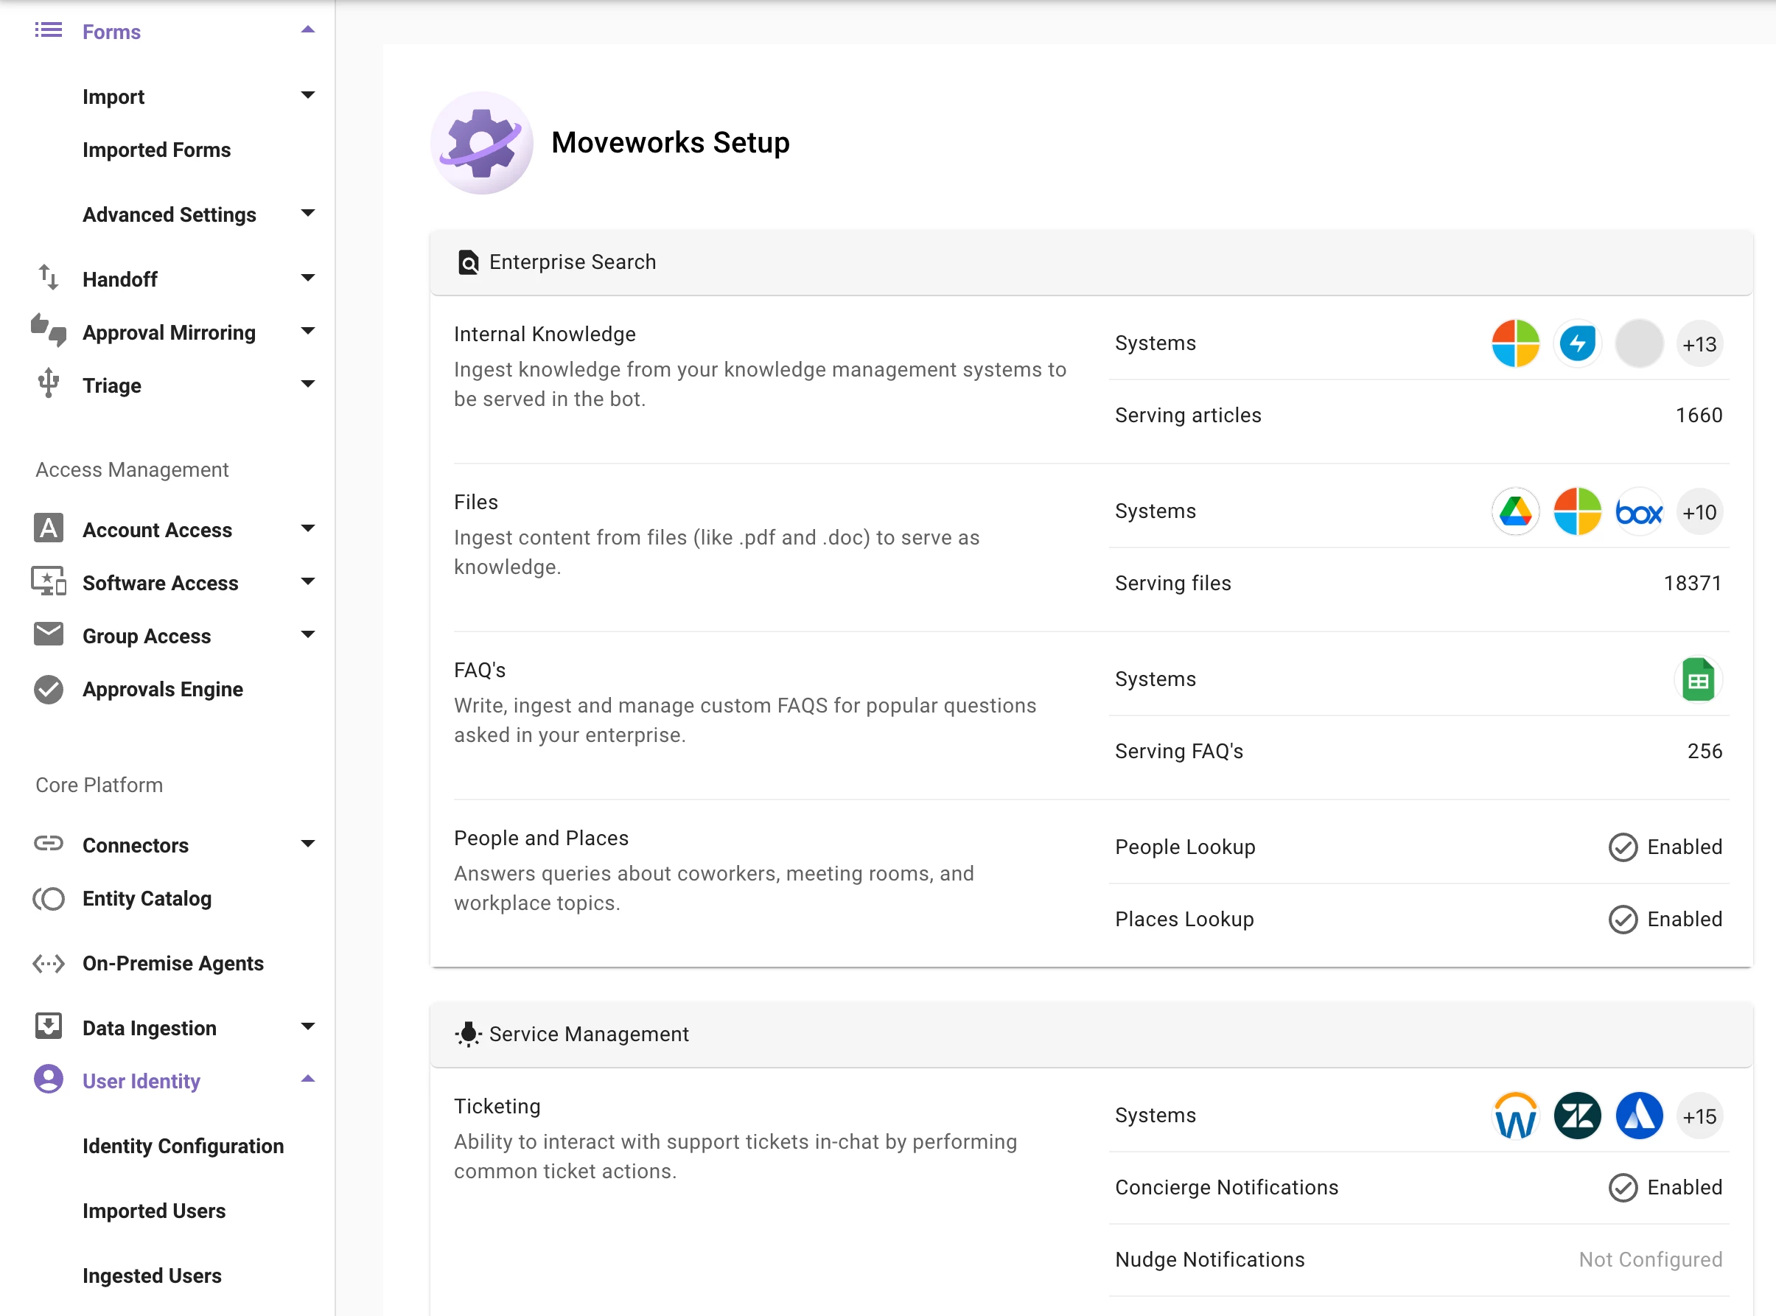Click the Connectors link icon

pyautogui.click(x=49, y=844)
